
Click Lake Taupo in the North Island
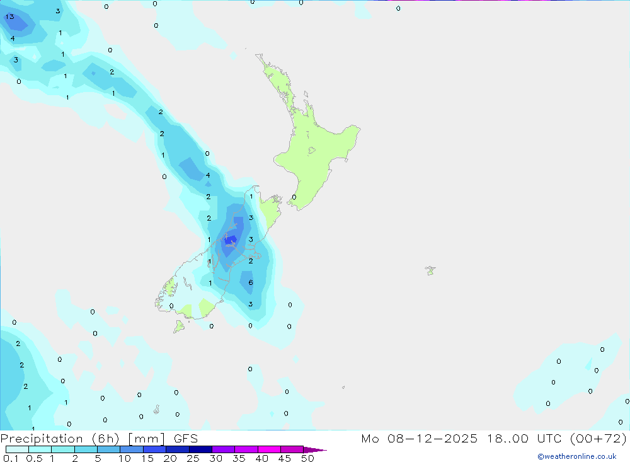[x=312, y=151]
